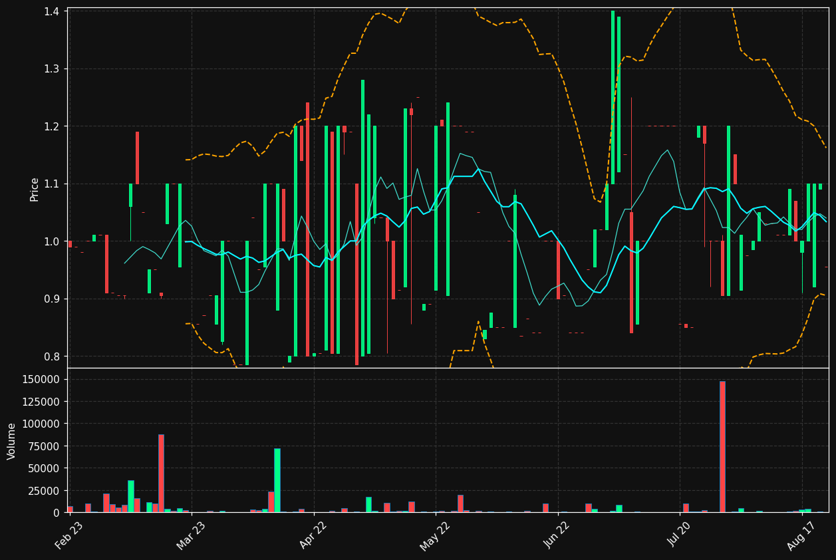Screen dimensions: 836x560
Task: Click the 150000 volume tick label
Action: [x=42, y=380]
